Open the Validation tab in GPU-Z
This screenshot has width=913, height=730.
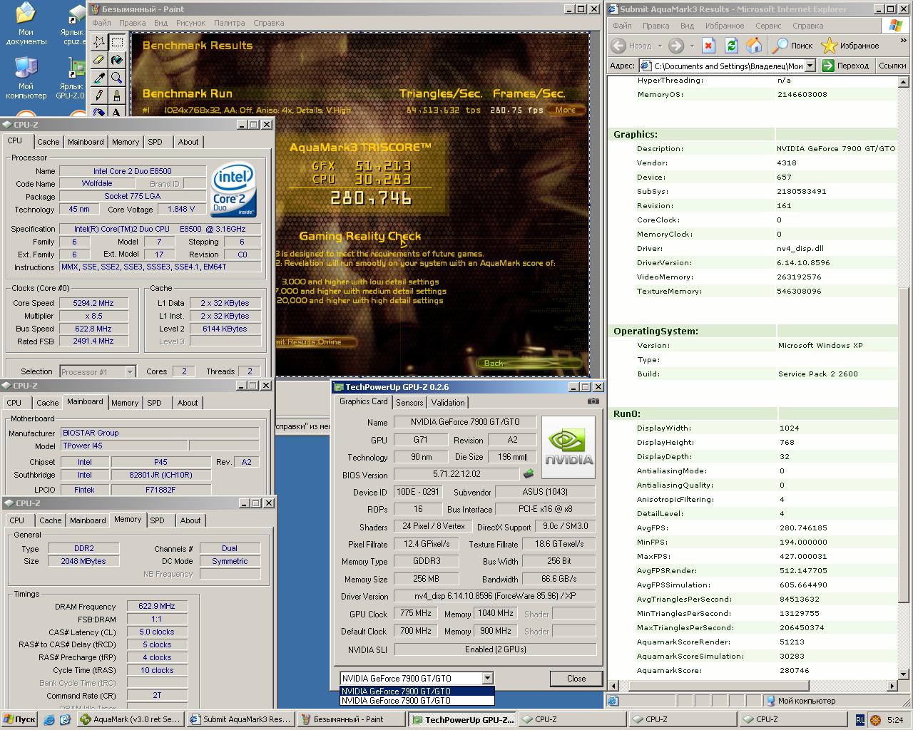448,403
